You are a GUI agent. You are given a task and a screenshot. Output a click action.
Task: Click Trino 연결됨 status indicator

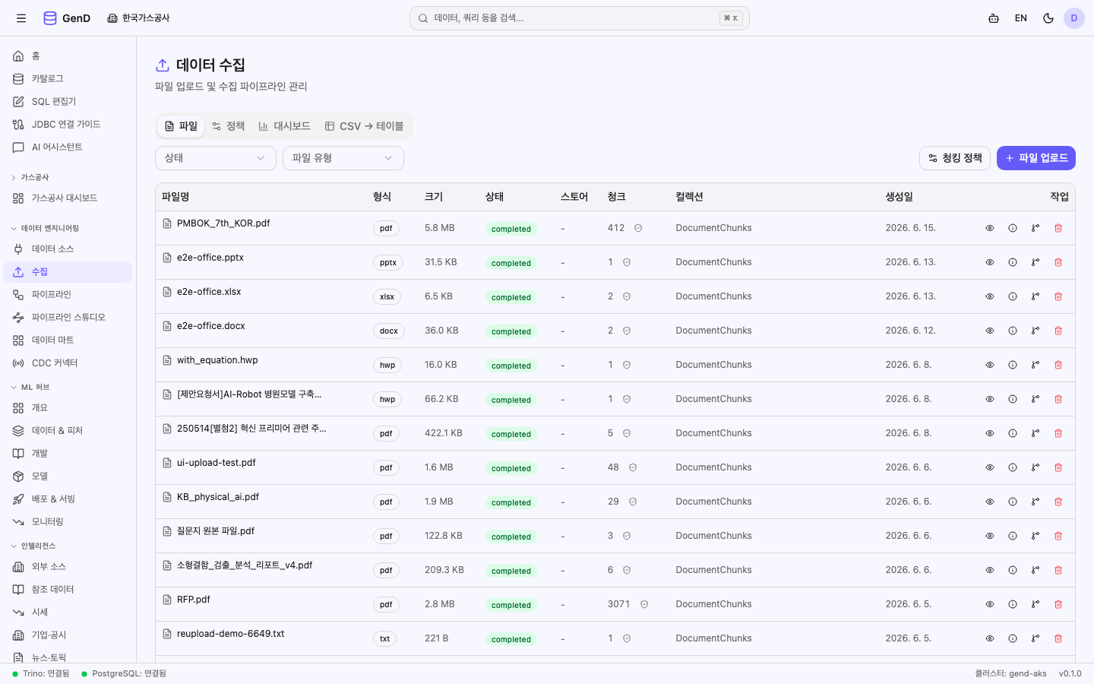pos(41,673)
